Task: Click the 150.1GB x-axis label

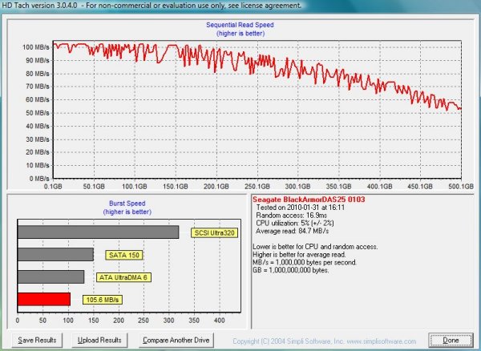Action: [x=175, y=187]
